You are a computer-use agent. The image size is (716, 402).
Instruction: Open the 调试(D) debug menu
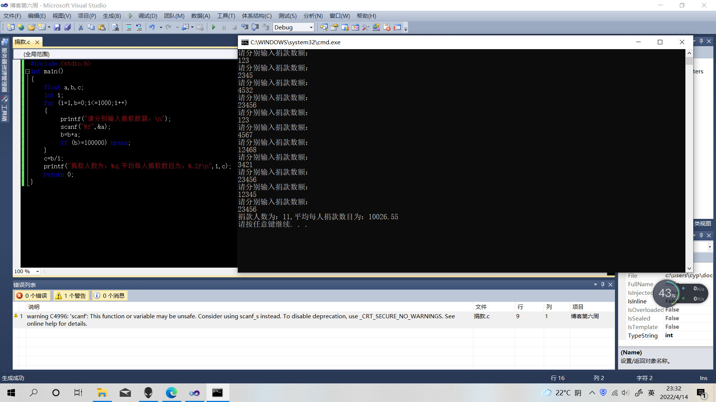pyautogui.click(x=148, y=16)
